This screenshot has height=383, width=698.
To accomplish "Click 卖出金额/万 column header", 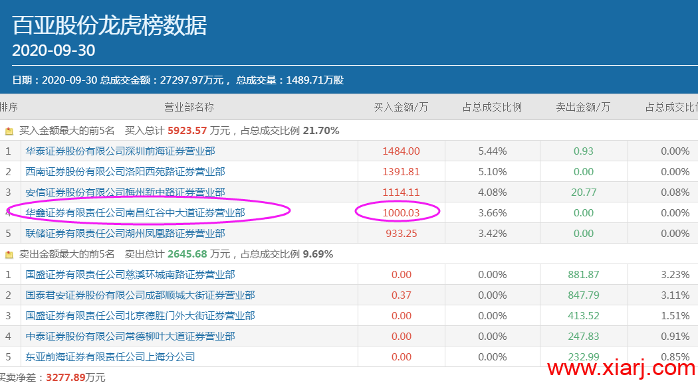I will (x=583, y=107).
